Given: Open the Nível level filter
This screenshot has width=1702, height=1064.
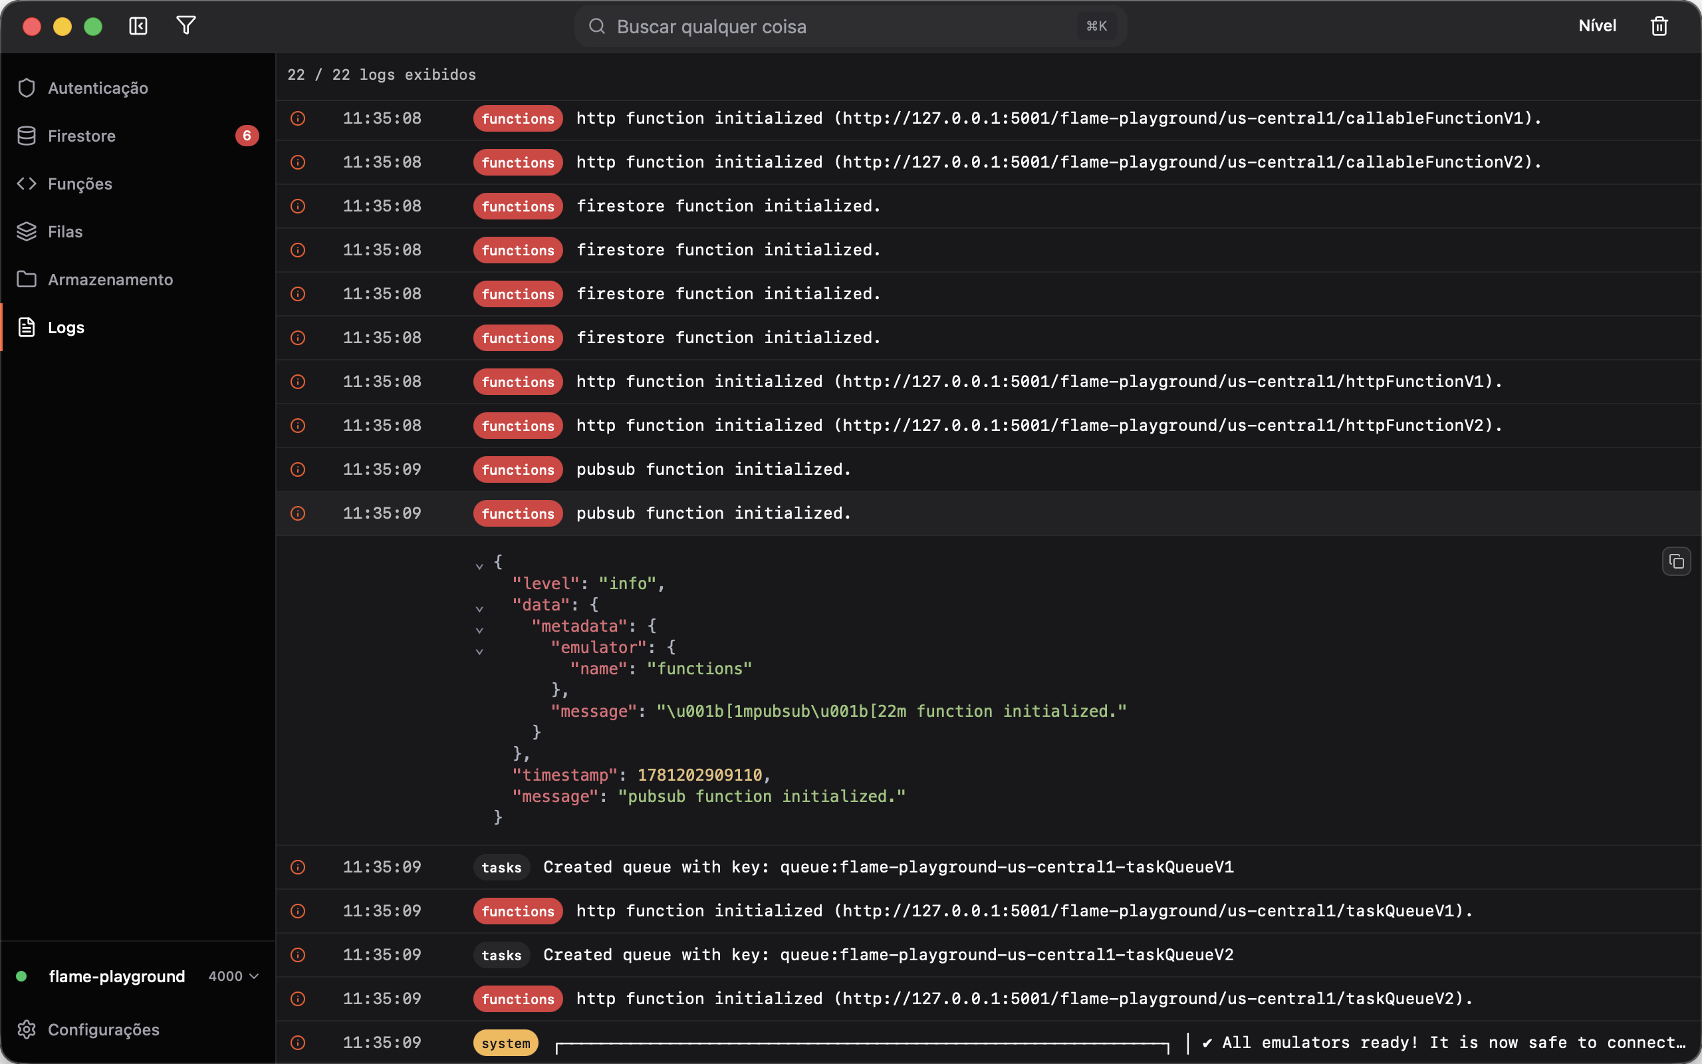Looking at the screenshot, I should [x=1597, y=26].
